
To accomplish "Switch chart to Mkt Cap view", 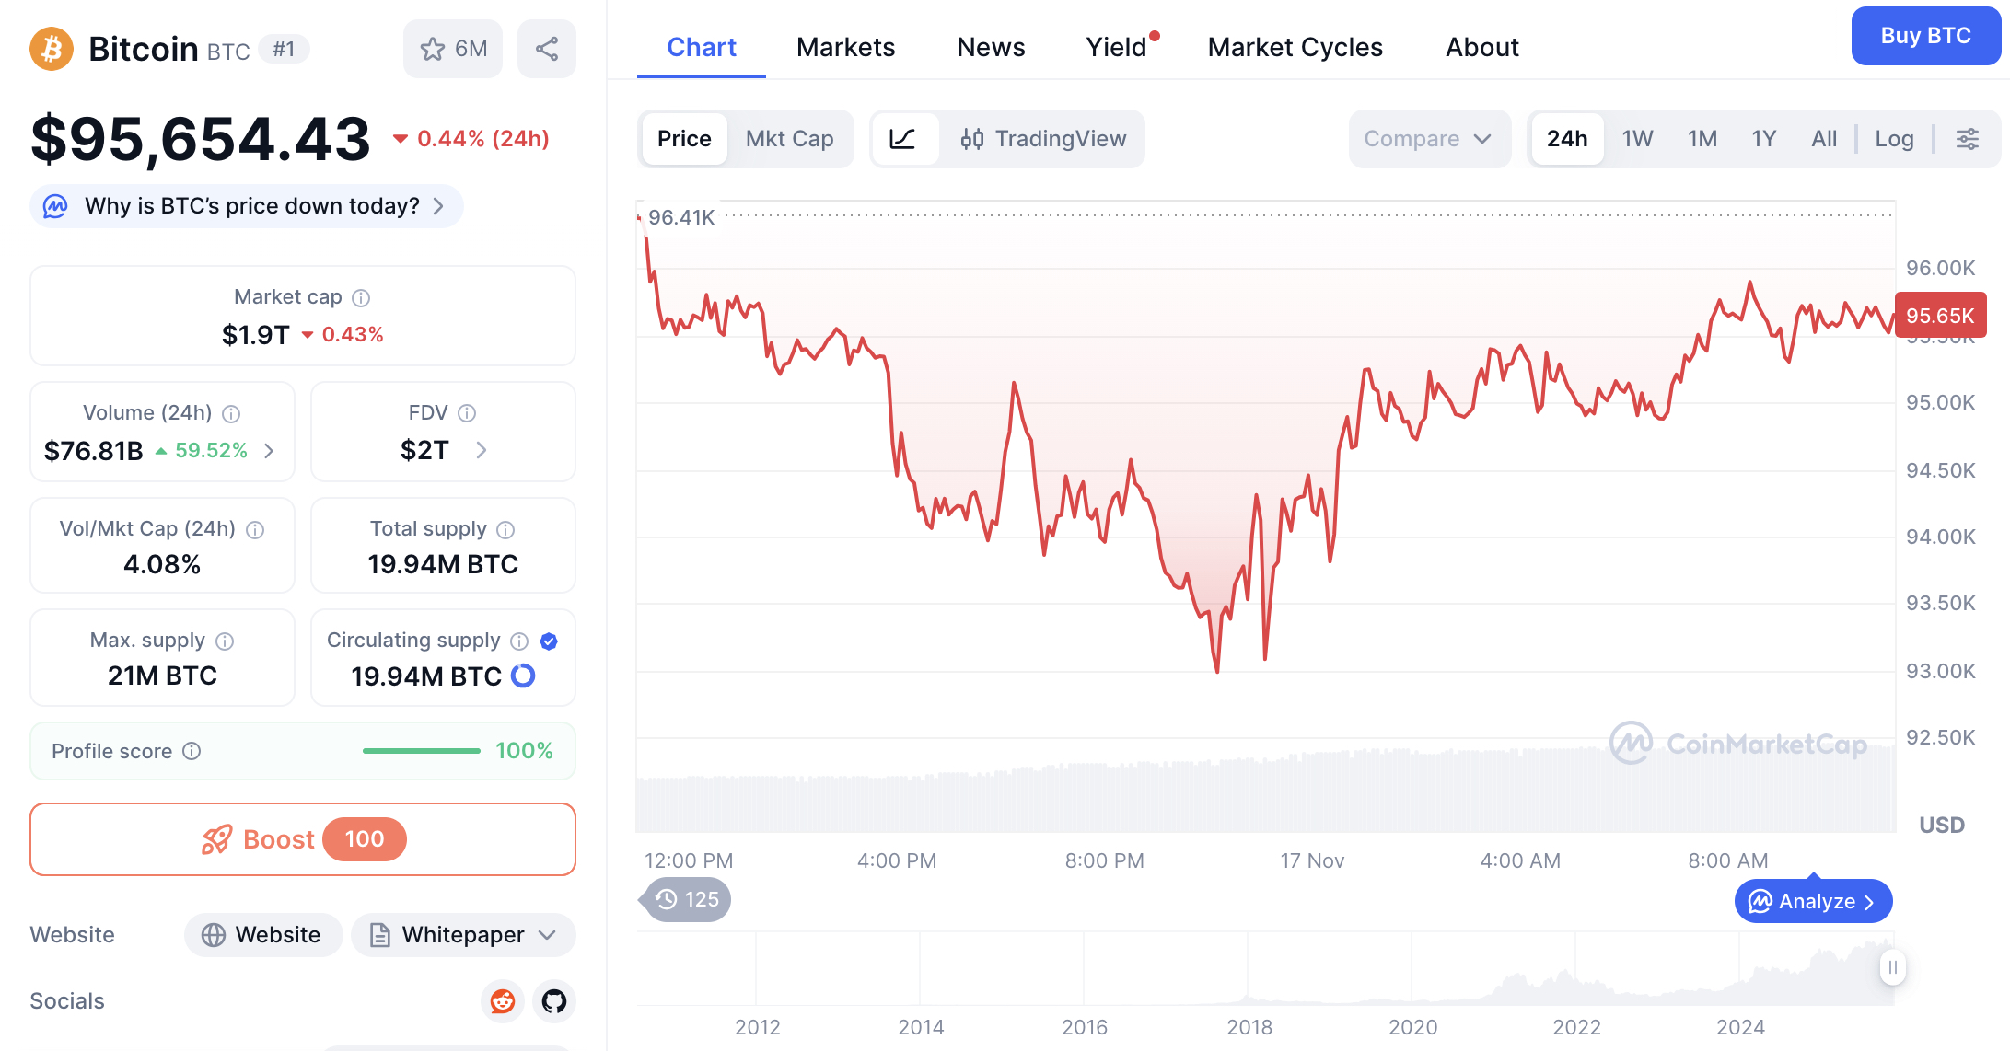I will point(789,139).
